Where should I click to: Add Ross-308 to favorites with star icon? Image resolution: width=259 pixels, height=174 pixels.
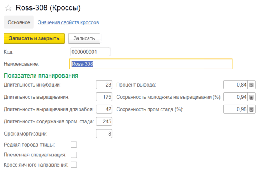point(8,8)
